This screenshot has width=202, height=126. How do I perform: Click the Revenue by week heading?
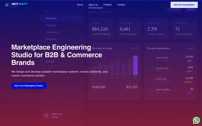(x=102, y=48)
